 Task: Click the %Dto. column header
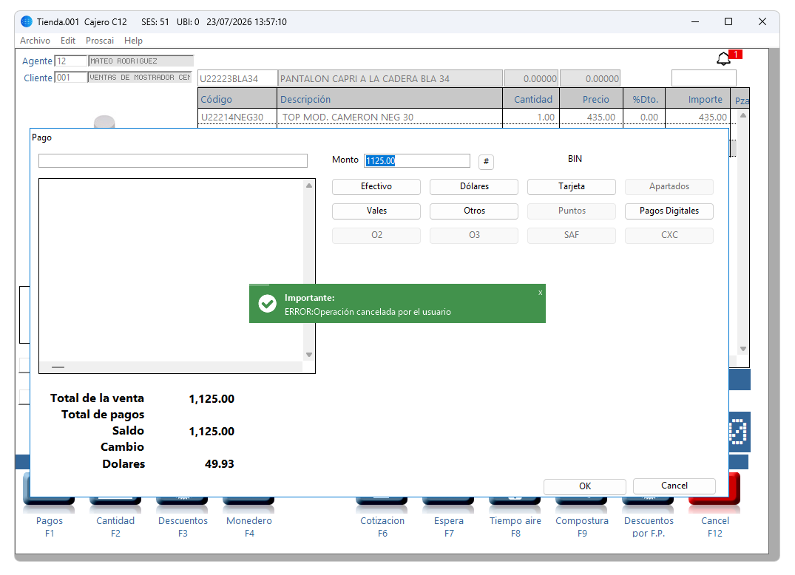click(644, 99)
